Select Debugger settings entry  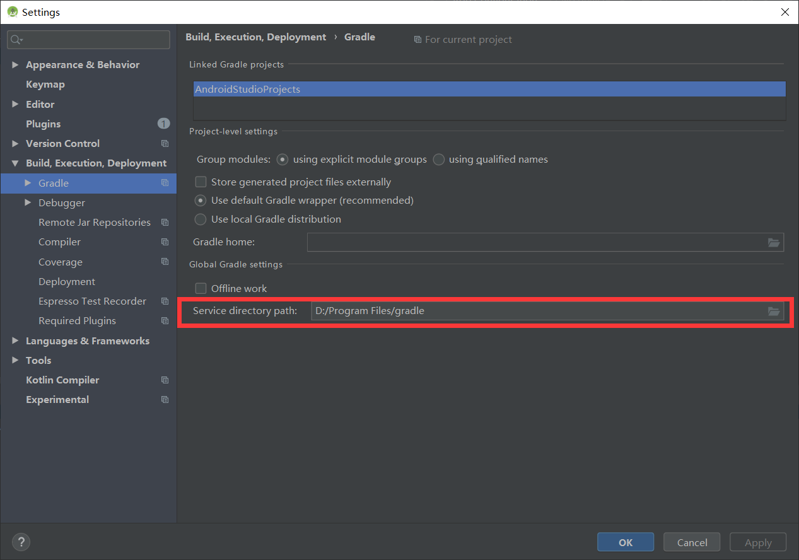(x=62, y=202)
